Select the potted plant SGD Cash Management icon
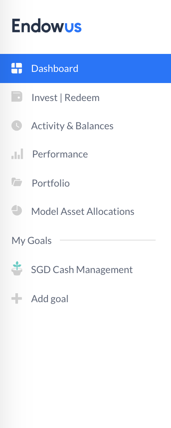171x428 pixels. click(17, 268)
